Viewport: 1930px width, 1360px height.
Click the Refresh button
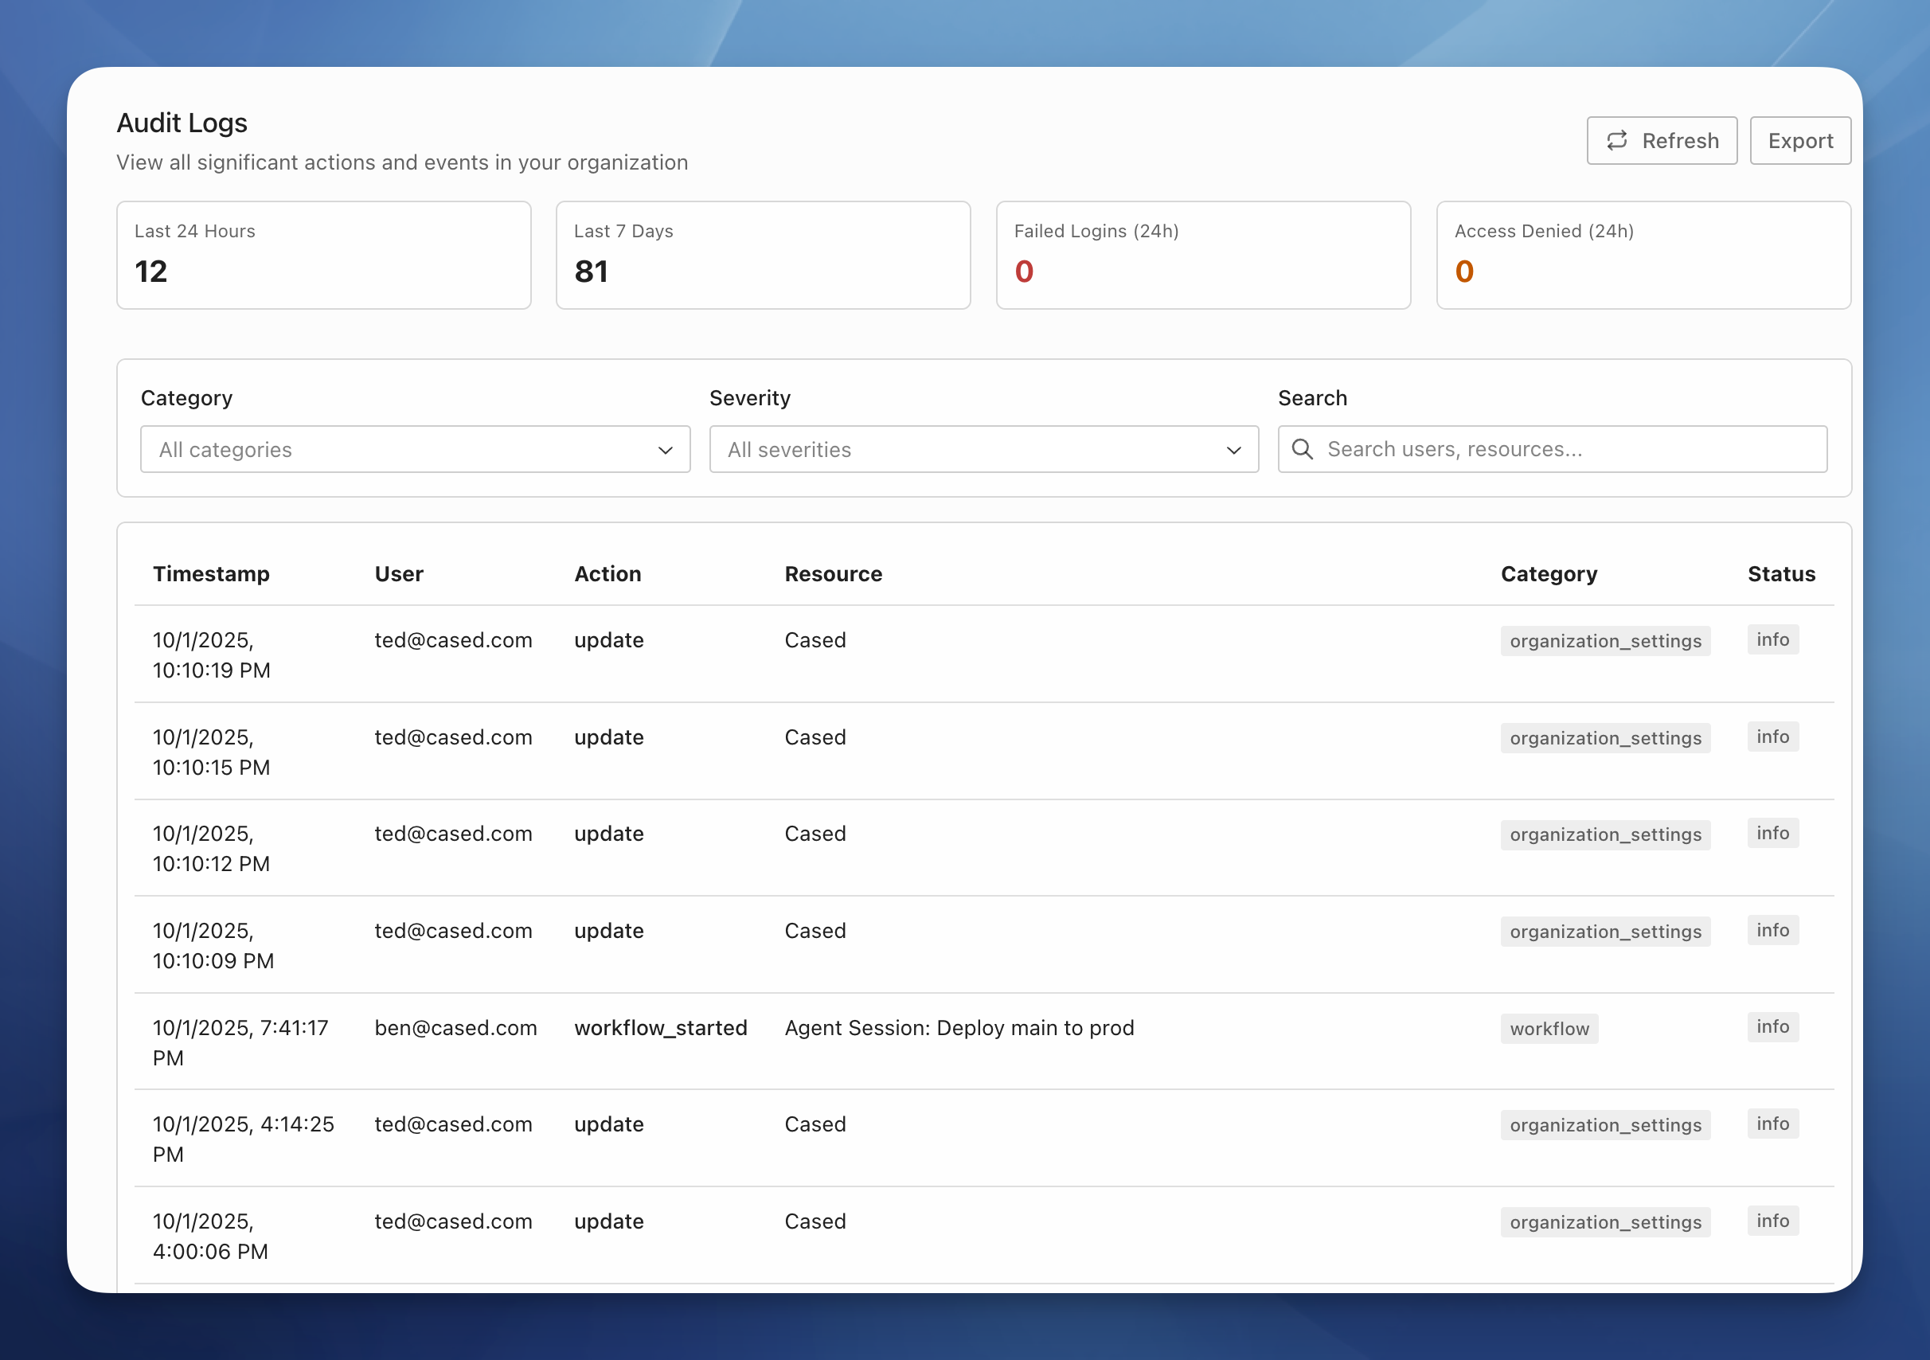point(1661,140)
